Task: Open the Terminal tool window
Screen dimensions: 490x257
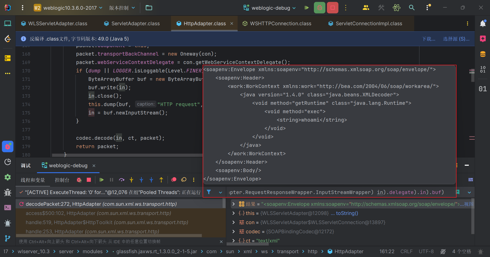Action: 8,208
